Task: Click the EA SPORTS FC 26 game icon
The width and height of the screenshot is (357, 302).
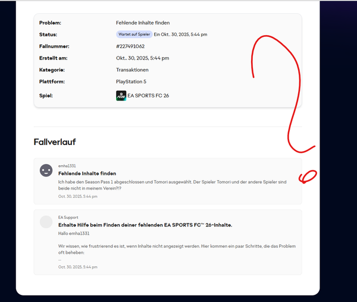Action: (121, 95)
